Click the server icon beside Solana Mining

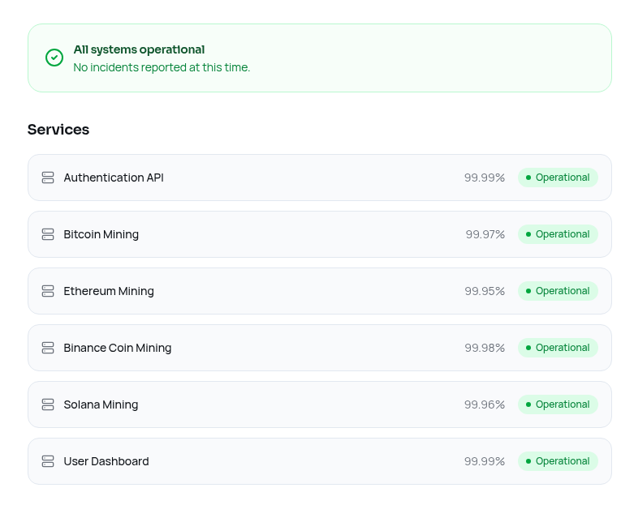coord(48,404)
